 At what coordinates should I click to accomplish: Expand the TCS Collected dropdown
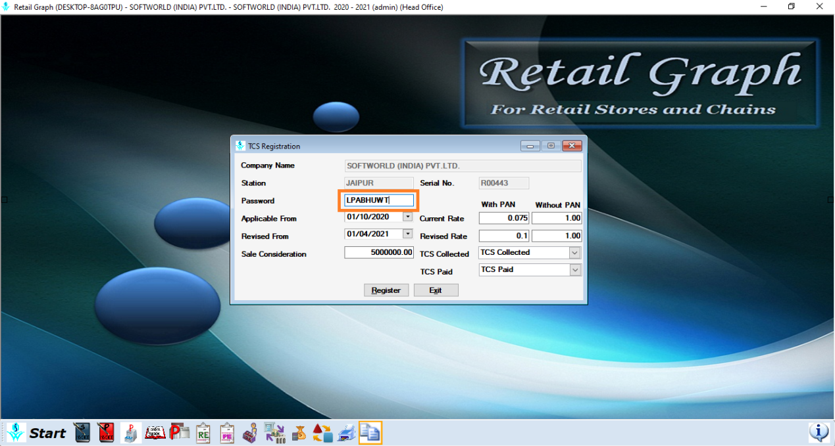click(x=575, y=253)
